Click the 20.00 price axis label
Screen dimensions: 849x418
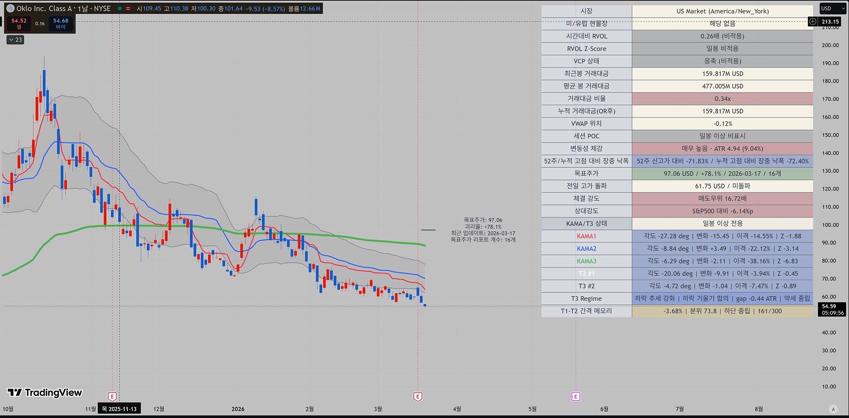(x=829, y=369)
